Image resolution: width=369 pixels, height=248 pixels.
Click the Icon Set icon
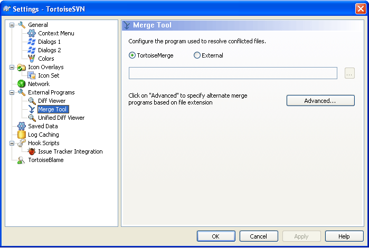tap(32, 75)
